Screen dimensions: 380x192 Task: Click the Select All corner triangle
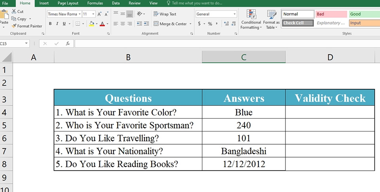tap(7, 57)
